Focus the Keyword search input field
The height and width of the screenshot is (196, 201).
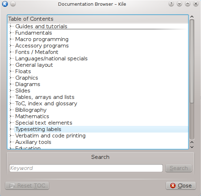[86, 168]
